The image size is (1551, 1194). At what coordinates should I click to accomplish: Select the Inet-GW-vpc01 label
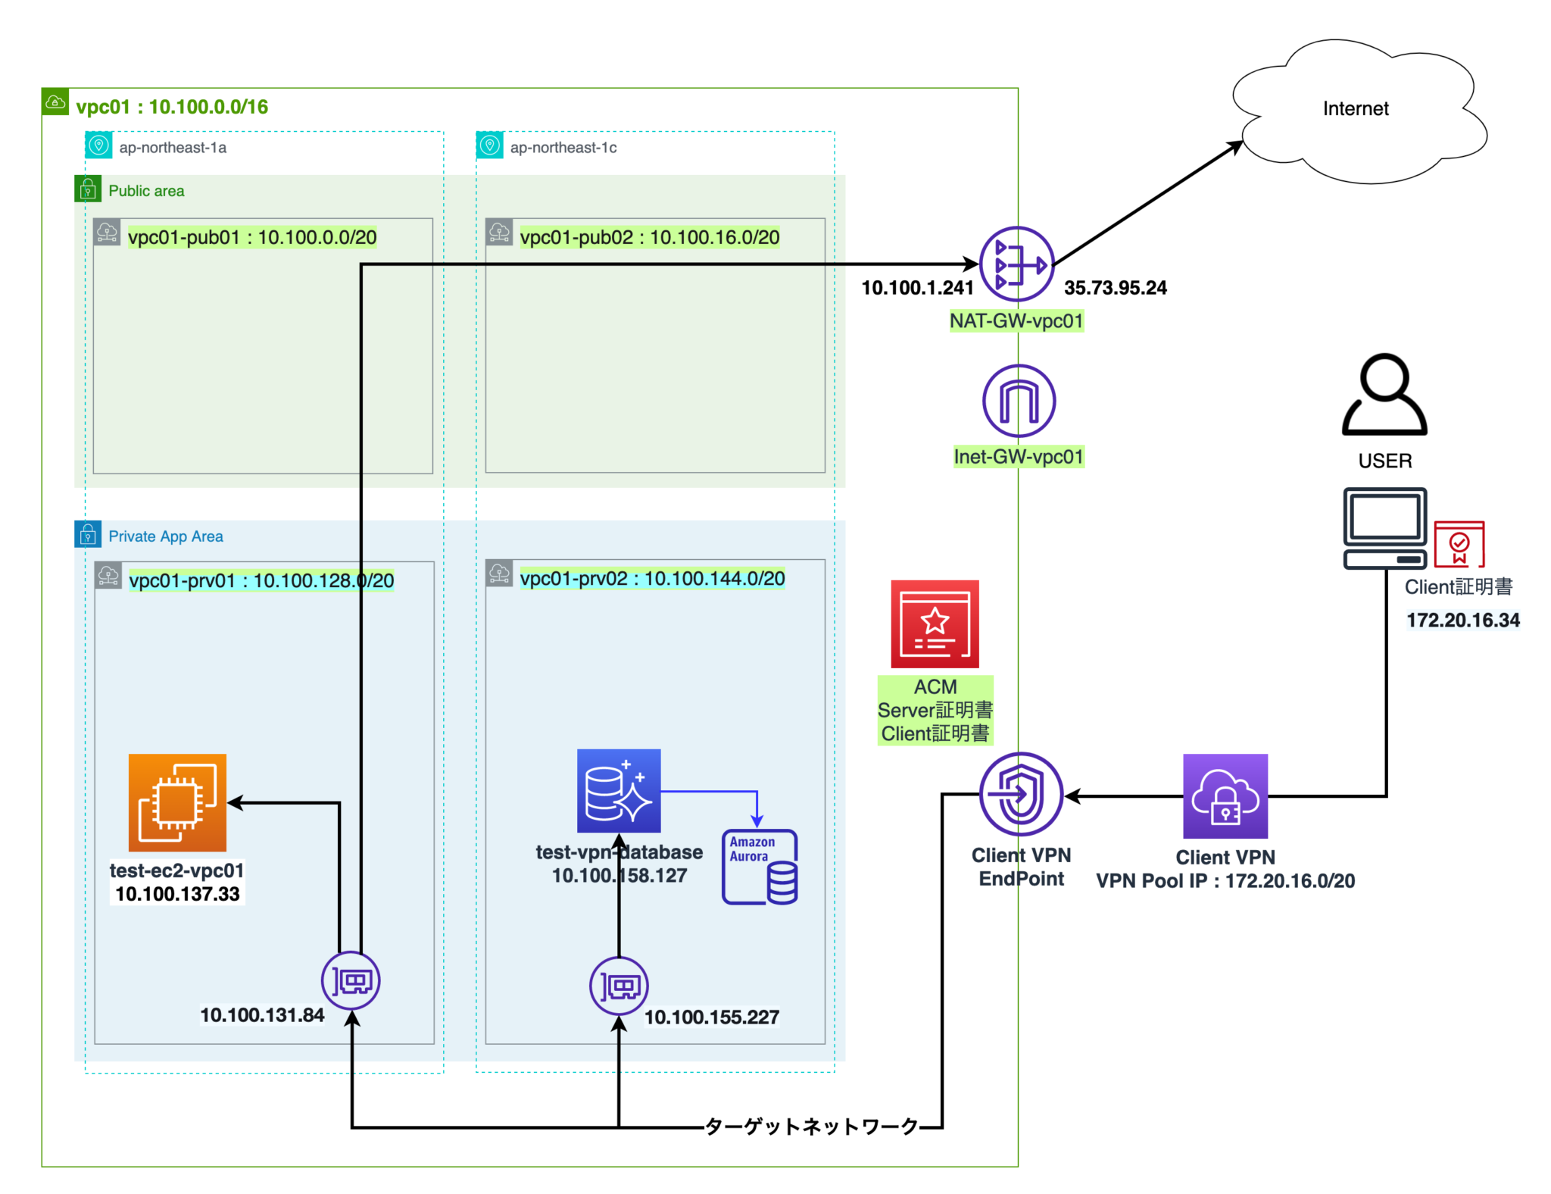point(1019,457)
